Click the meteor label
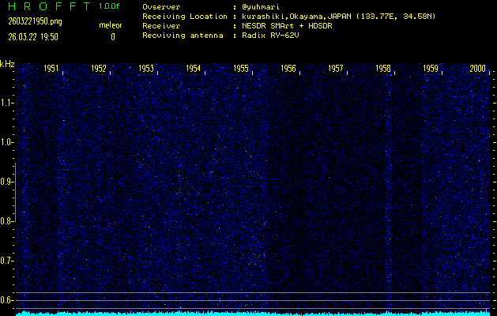Viewport: 497px width, 316px height. [x=111, y=25]
